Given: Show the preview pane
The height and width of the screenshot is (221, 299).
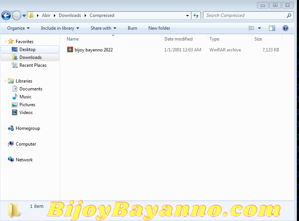Looking at the screenshot, I should [272, 28].
